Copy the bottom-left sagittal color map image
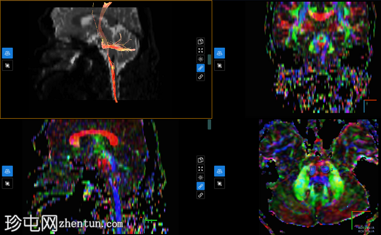Viewport: 381px width, 235px height. click(200, 160)
